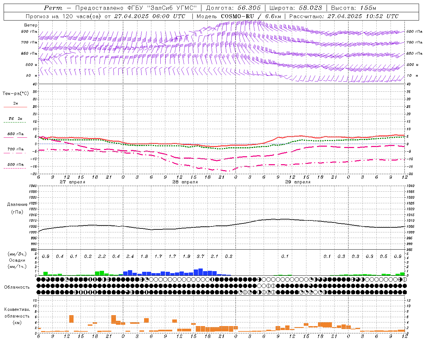This screenshot has height=339, width=424.
Task: Select the "Модель COSMO-RU / 6.6км" text
Action: [239, 16]
